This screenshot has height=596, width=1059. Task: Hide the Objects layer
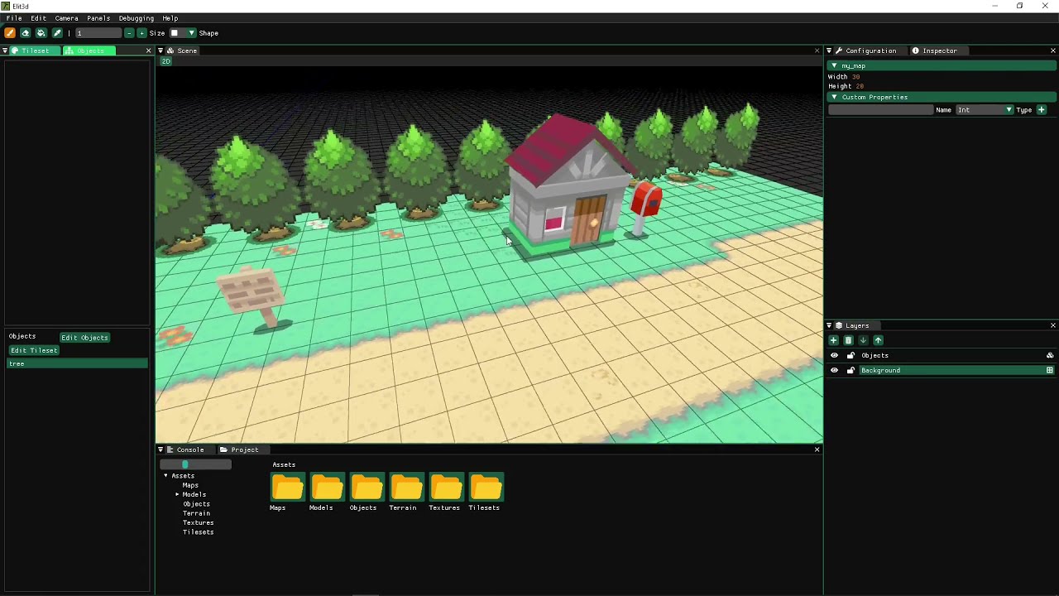(835, 356)
